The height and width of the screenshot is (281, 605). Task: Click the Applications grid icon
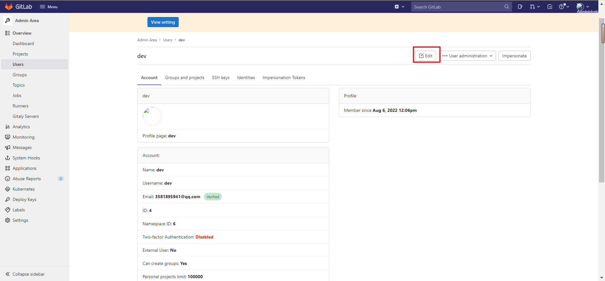point(8,168)
